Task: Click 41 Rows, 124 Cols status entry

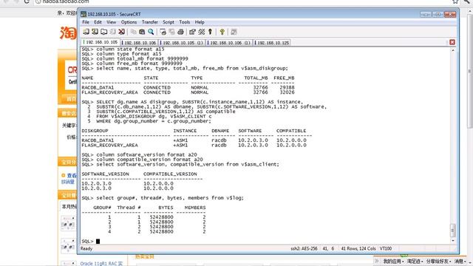Action: pos(358,248)
